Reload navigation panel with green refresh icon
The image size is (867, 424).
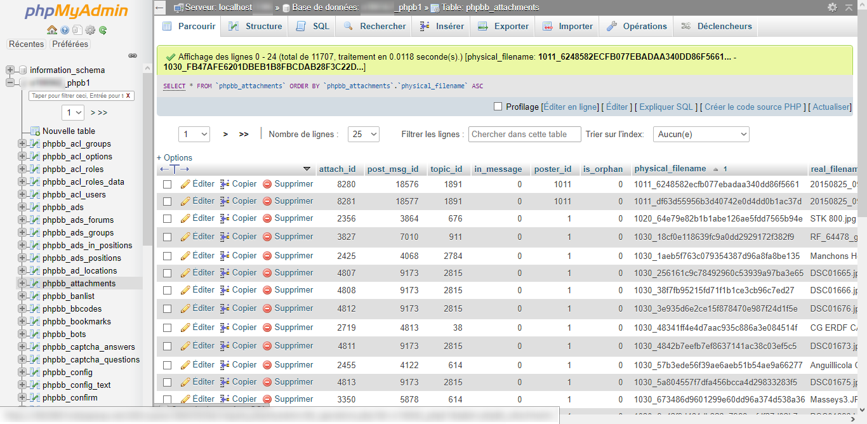point(103,30)
